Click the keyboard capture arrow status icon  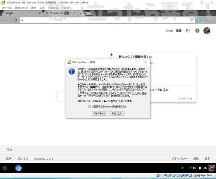coord(198,175)
